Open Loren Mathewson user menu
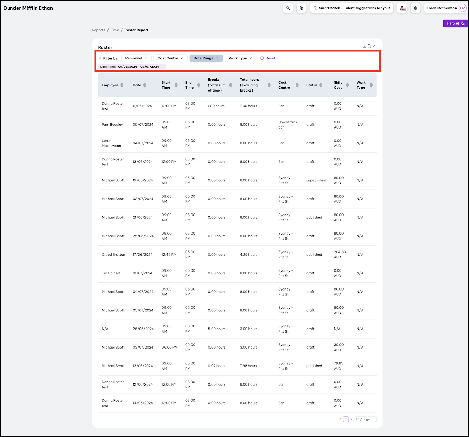Viewport: 469px width, 437px height. 446,8
